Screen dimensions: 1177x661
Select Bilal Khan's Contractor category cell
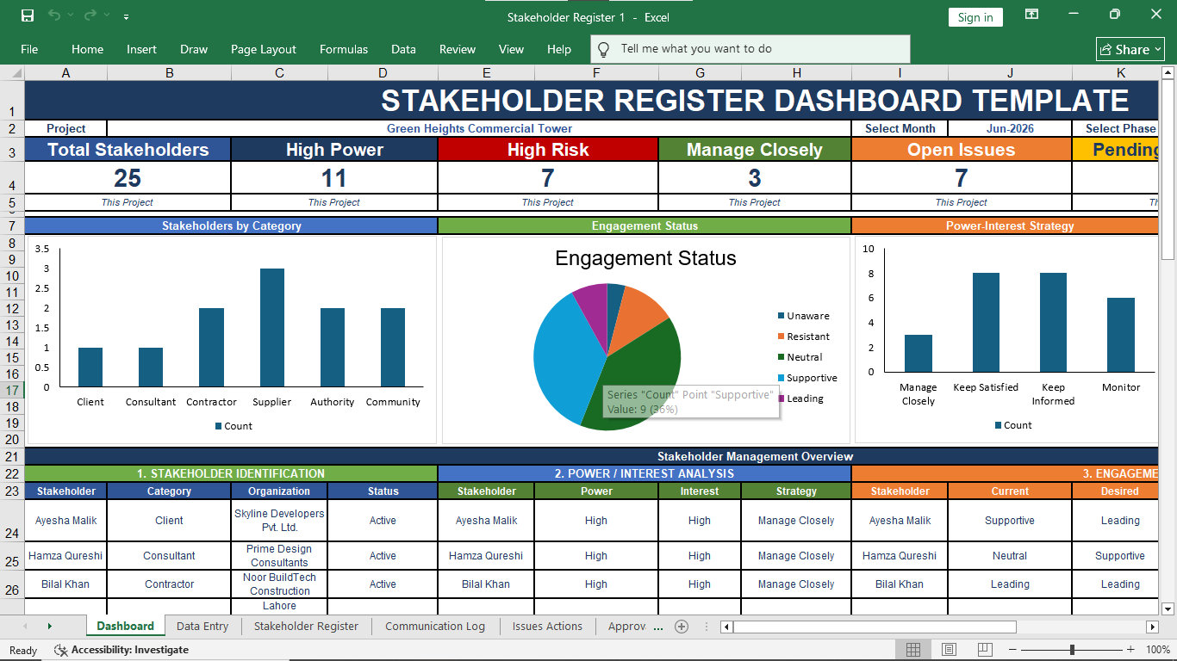[x=169, y=584]
